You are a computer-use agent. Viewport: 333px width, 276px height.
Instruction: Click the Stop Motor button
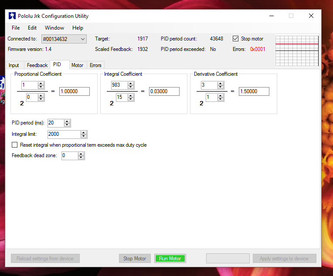point(135,259)
